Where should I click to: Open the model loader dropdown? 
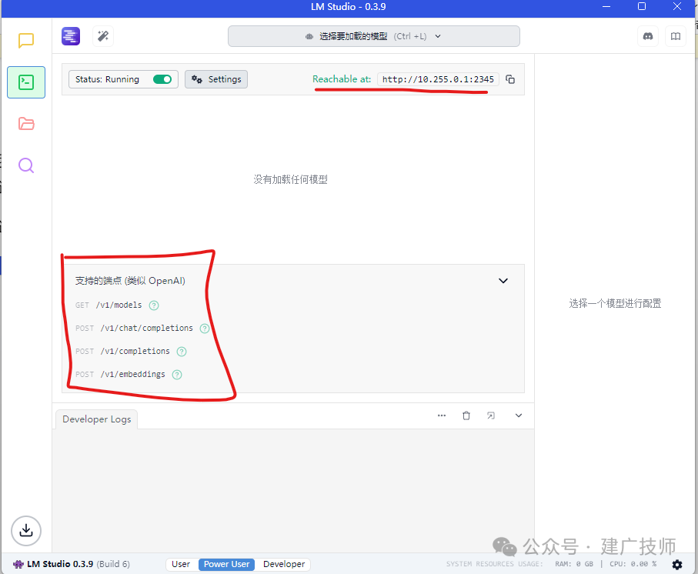(x=373, y=36)
